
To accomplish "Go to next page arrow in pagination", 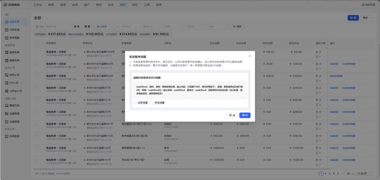I will pos(354,173).
